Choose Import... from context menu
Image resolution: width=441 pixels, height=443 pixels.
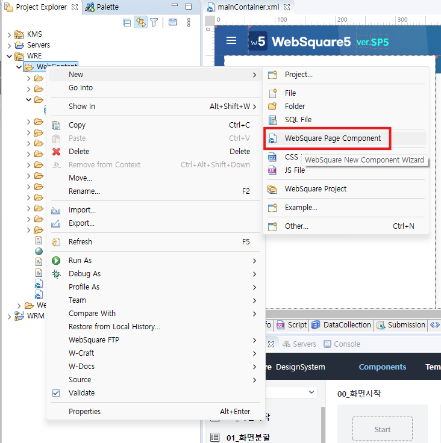click(x=154, y=210)
